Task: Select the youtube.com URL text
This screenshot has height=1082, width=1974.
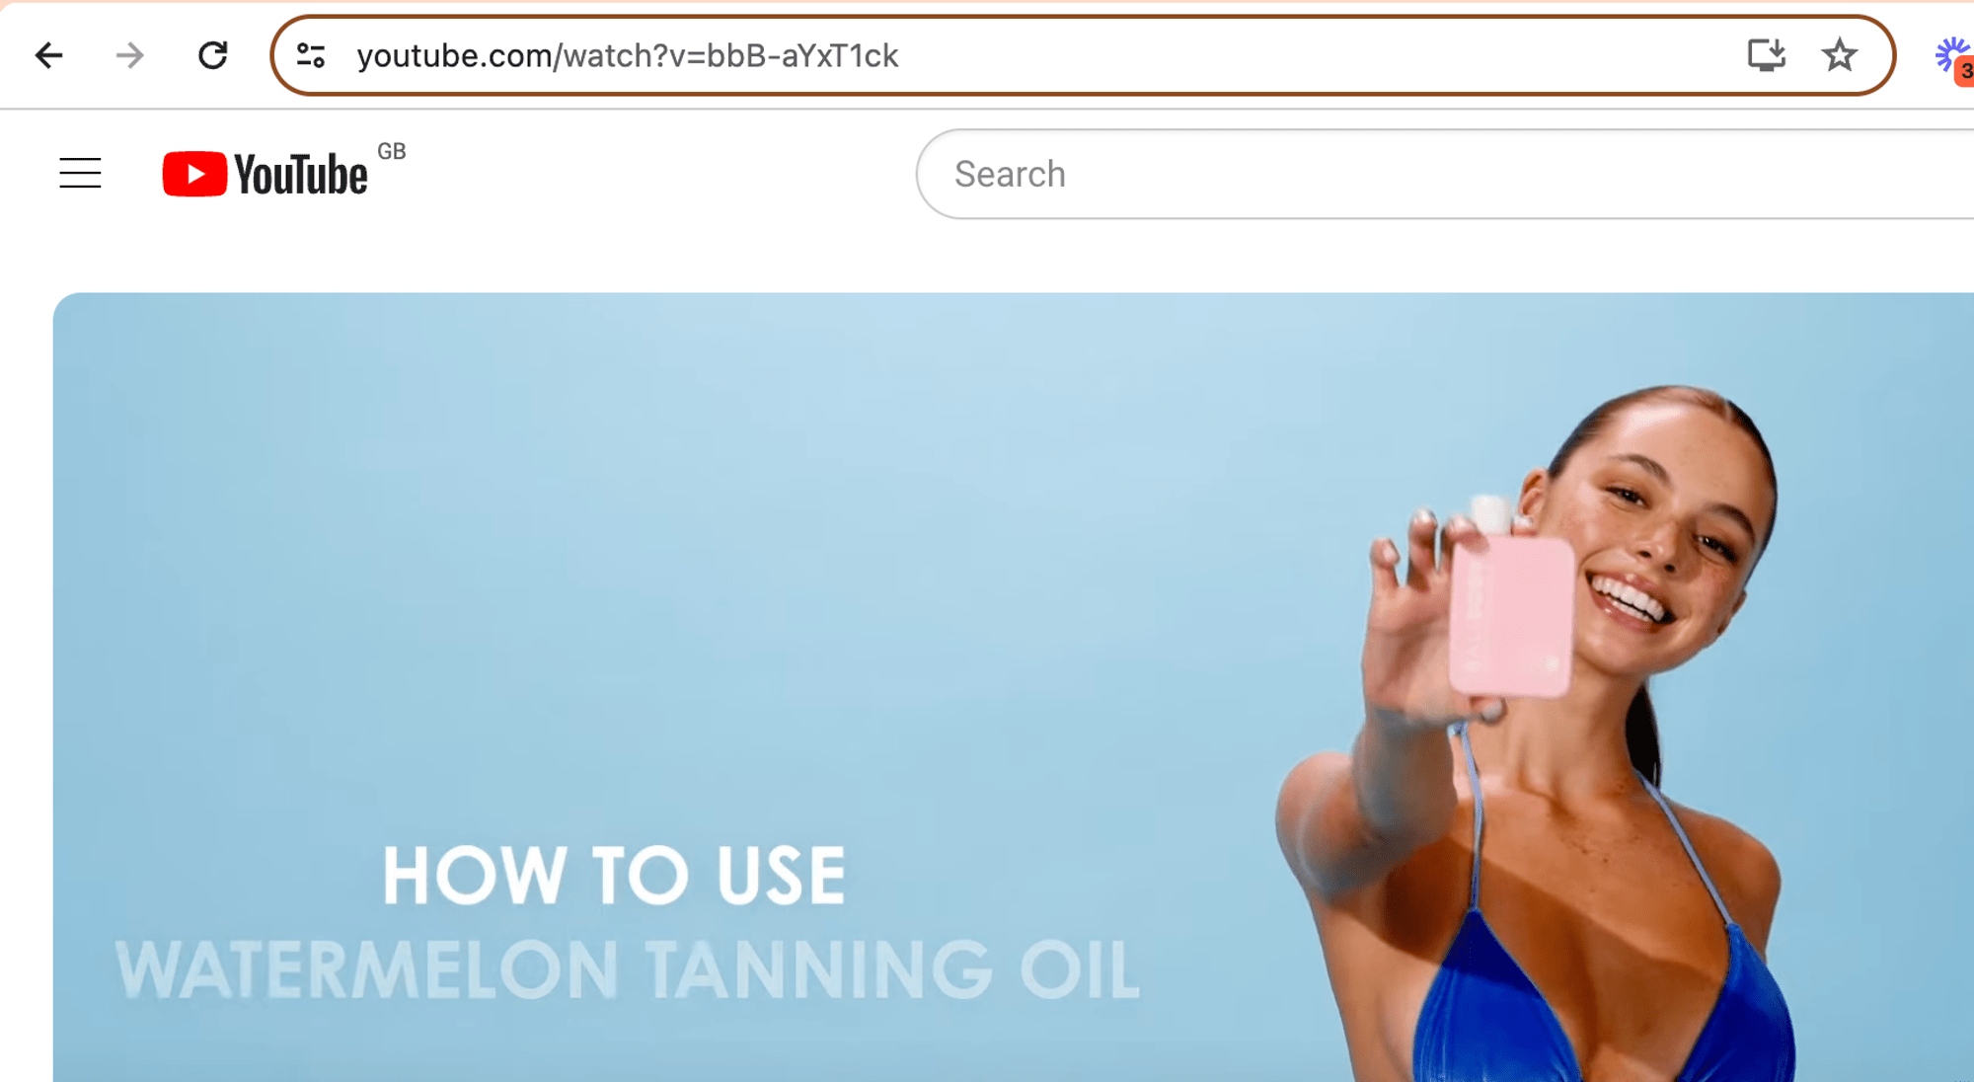Action: coord(628,55)
